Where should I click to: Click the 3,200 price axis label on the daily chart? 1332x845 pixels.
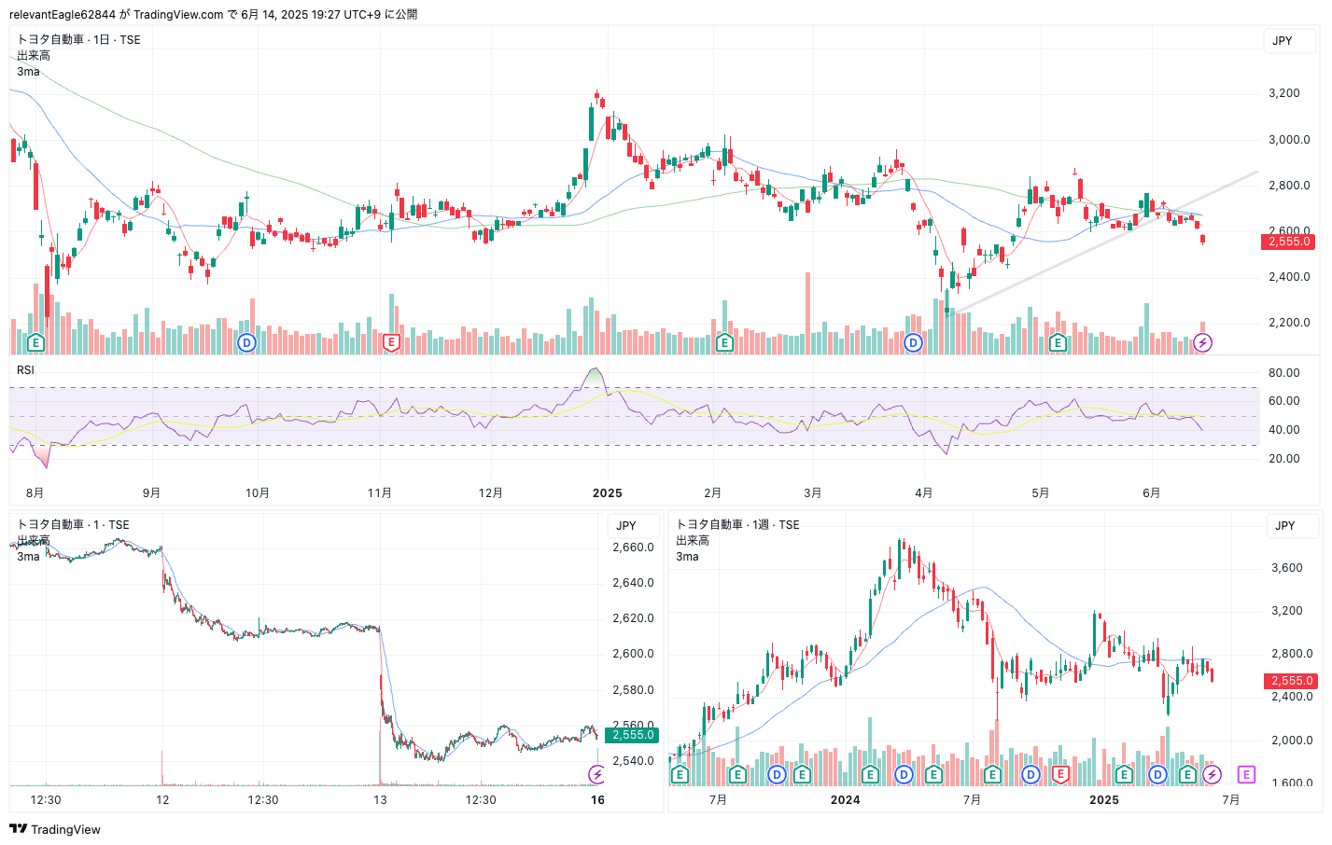[x=1283, y=93]
